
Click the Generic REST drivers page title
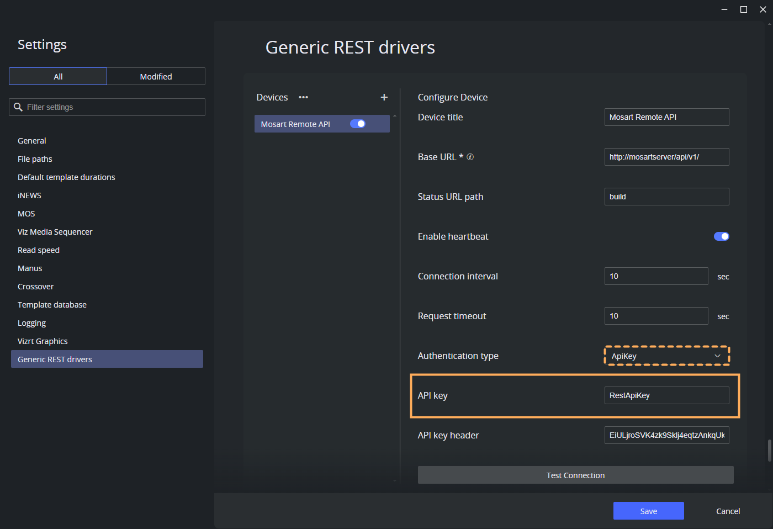[350, 47]
